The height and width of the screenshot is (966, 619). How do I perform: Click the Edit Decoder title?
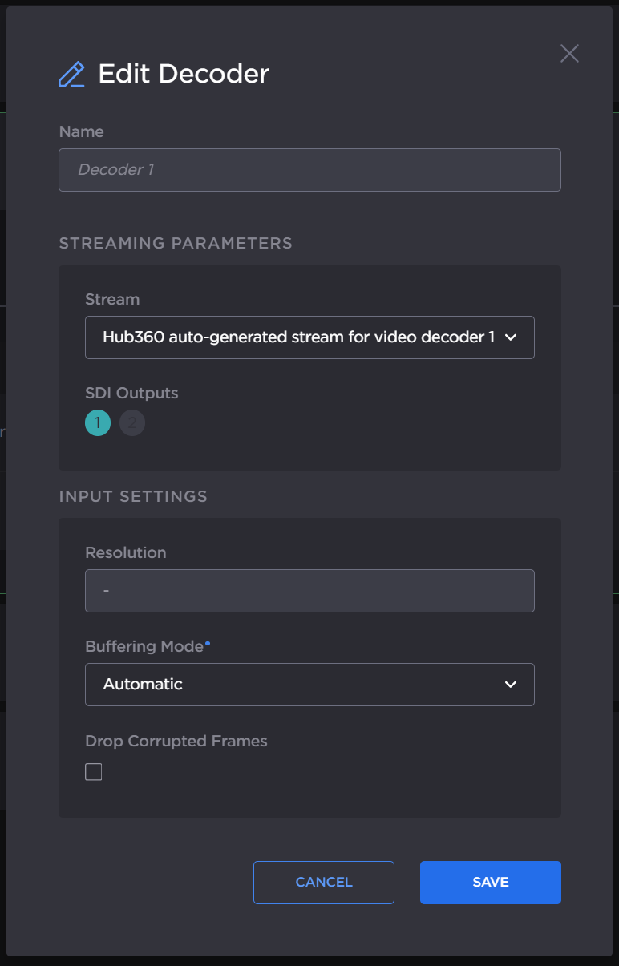coord(184,74)
